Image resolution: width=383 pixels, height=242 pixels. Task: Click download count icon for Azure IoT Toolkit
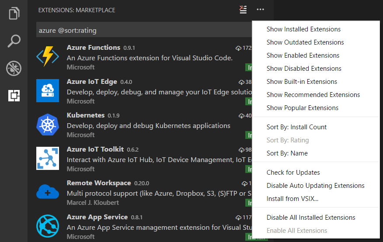[x=241, y=150]
